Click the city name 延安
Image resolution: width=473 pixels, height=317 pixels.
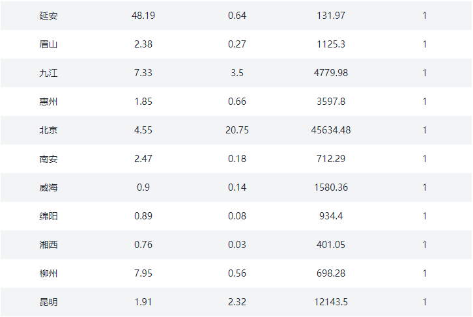click(48, 16)
